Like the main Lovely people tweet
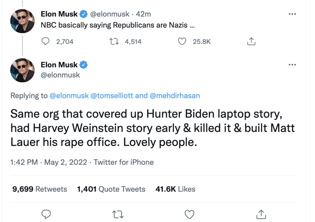This screenshot has width=315, height=222. [x=189, y=214]
